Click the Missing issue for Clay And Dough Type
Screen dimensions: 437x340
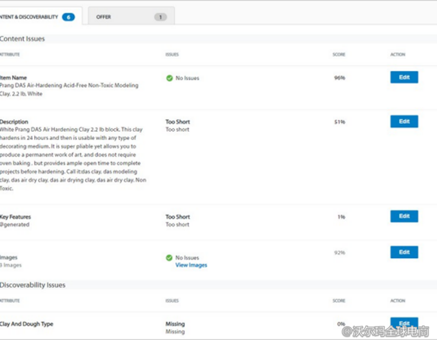click(175, 324)
